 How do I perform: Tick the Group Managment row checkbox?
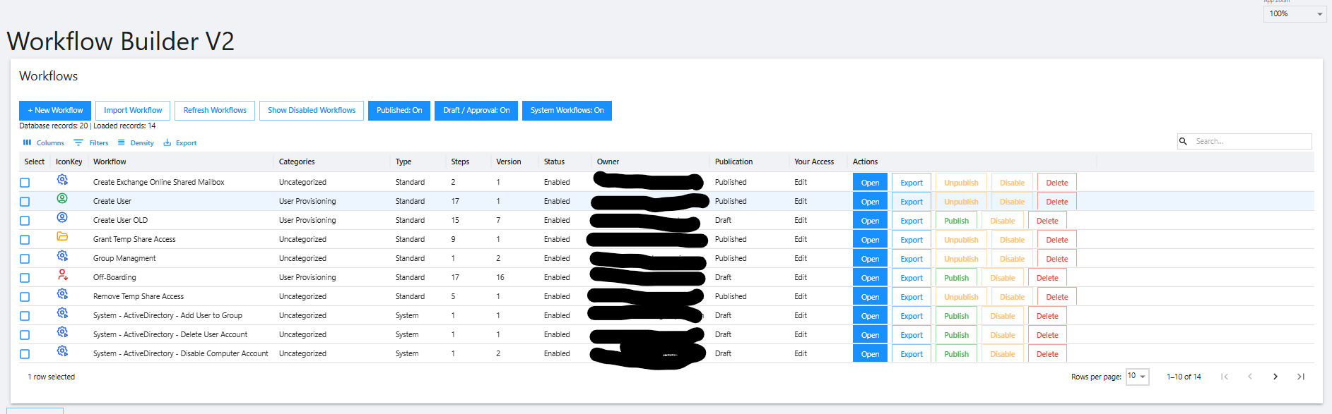click(25, 259)
